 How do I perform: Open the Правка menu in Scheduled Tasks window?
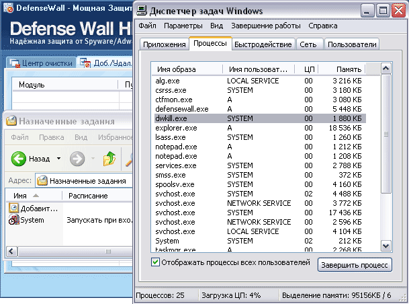pyautogui.click(x=52, y=137)
